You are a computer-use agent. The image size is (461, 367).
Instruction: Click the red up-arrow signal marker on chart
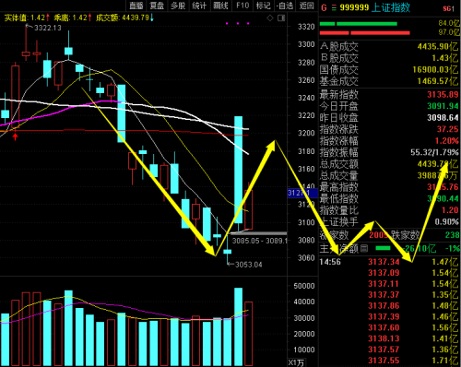click(x=15, y=136)
